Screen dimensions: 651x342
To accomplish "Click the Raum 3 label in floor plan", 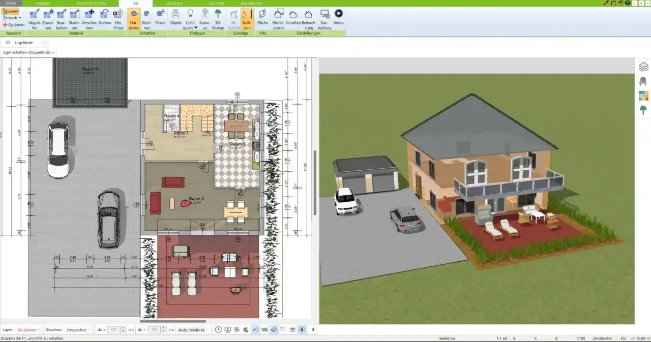I will tap(238, 144).
